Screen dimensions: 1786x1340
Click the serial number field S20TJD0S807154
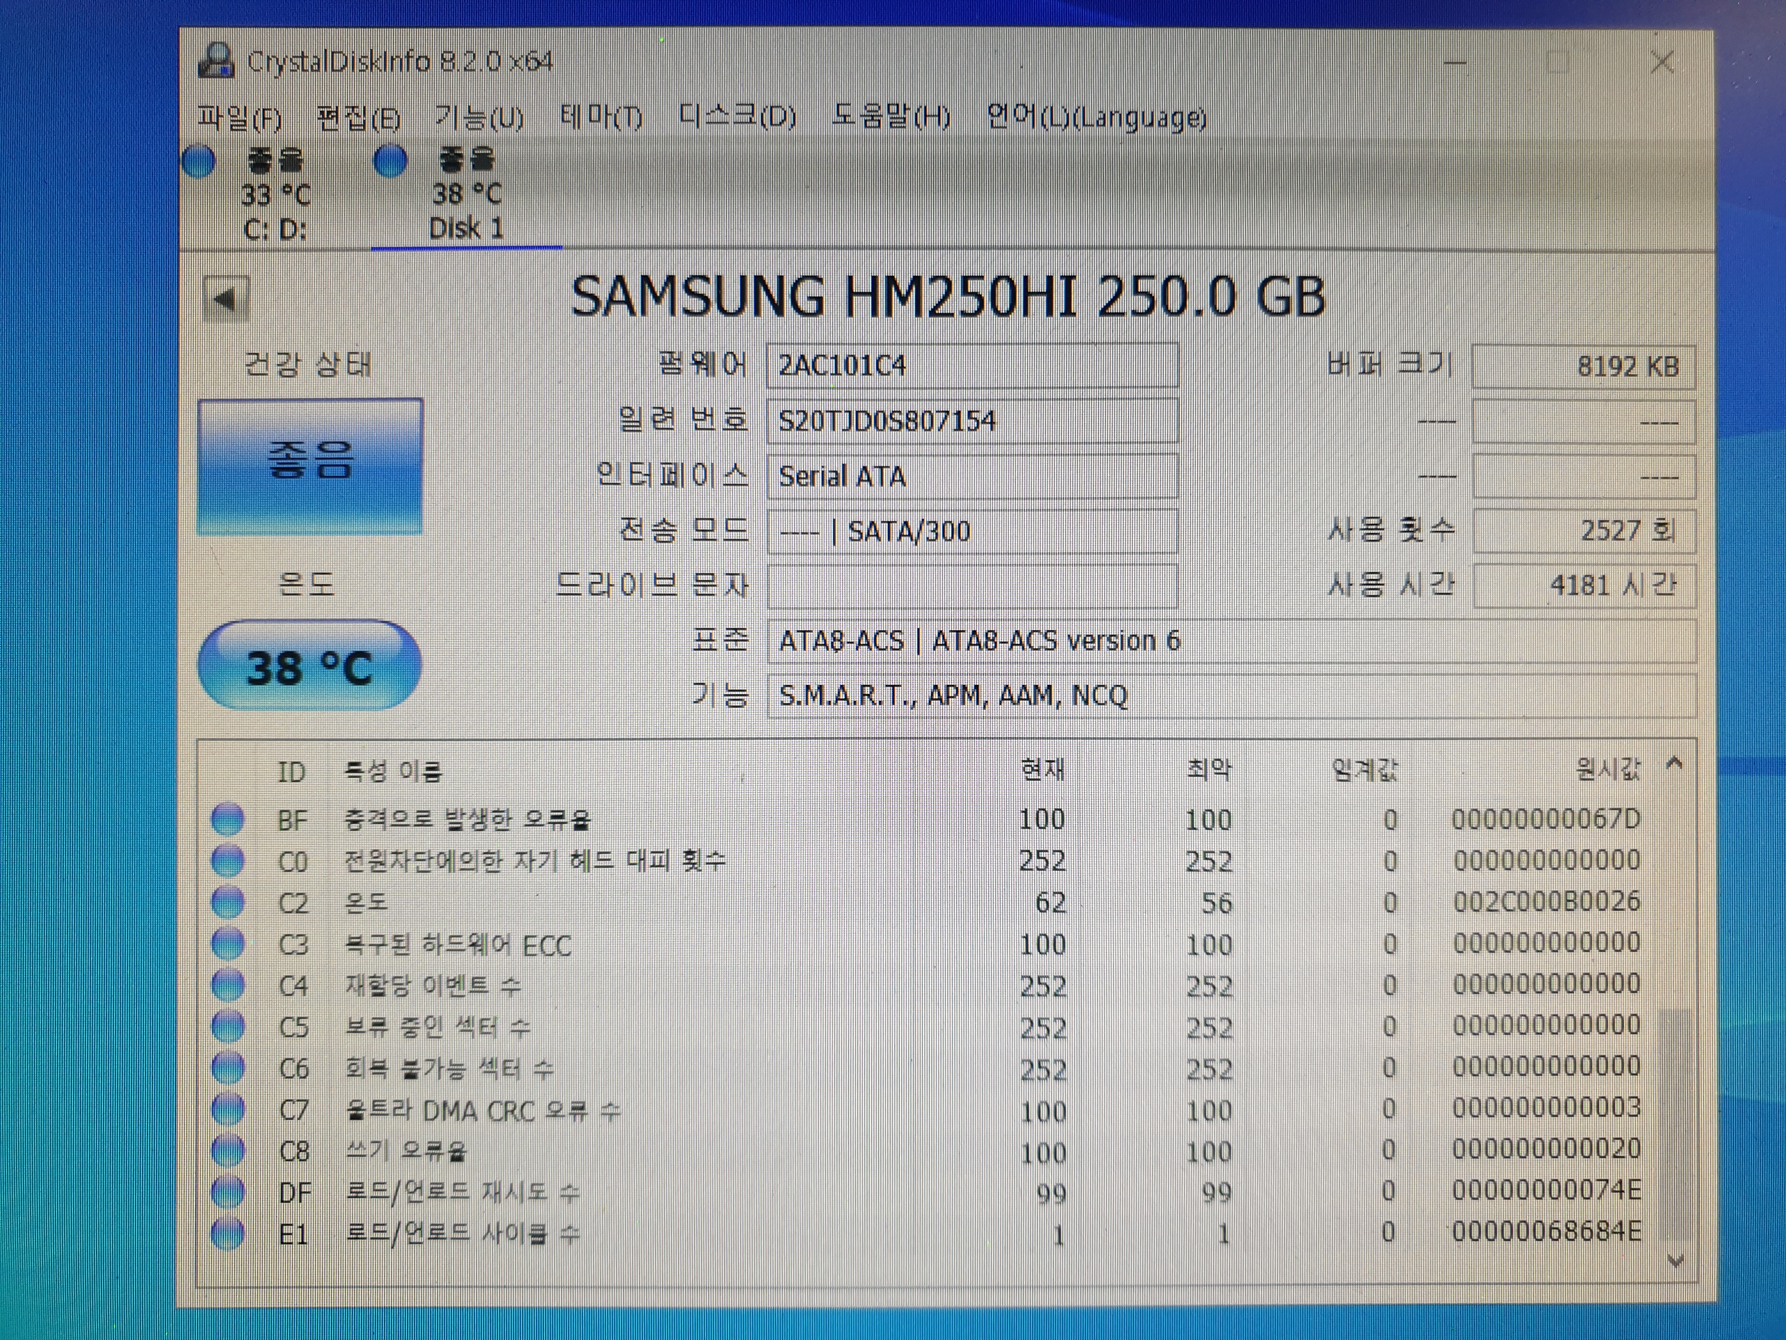point(972,421)
